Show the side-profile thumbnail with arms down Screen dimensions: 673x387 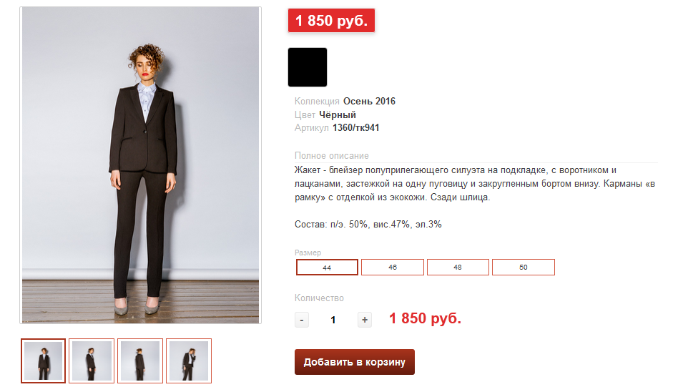click(92, 361)
